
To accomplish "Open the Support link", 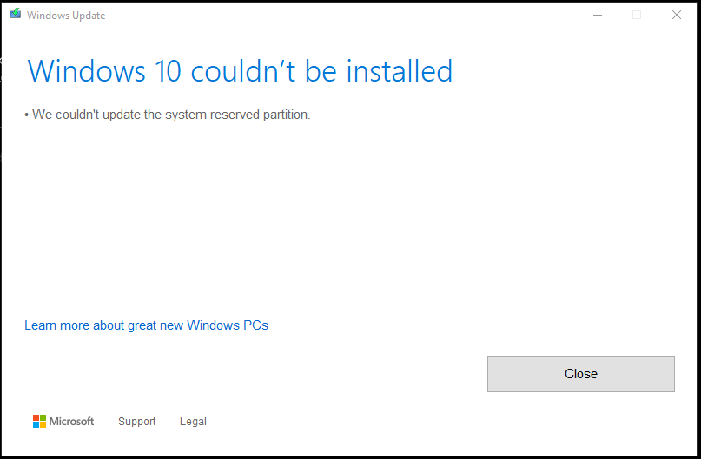I will coord(136,422).
